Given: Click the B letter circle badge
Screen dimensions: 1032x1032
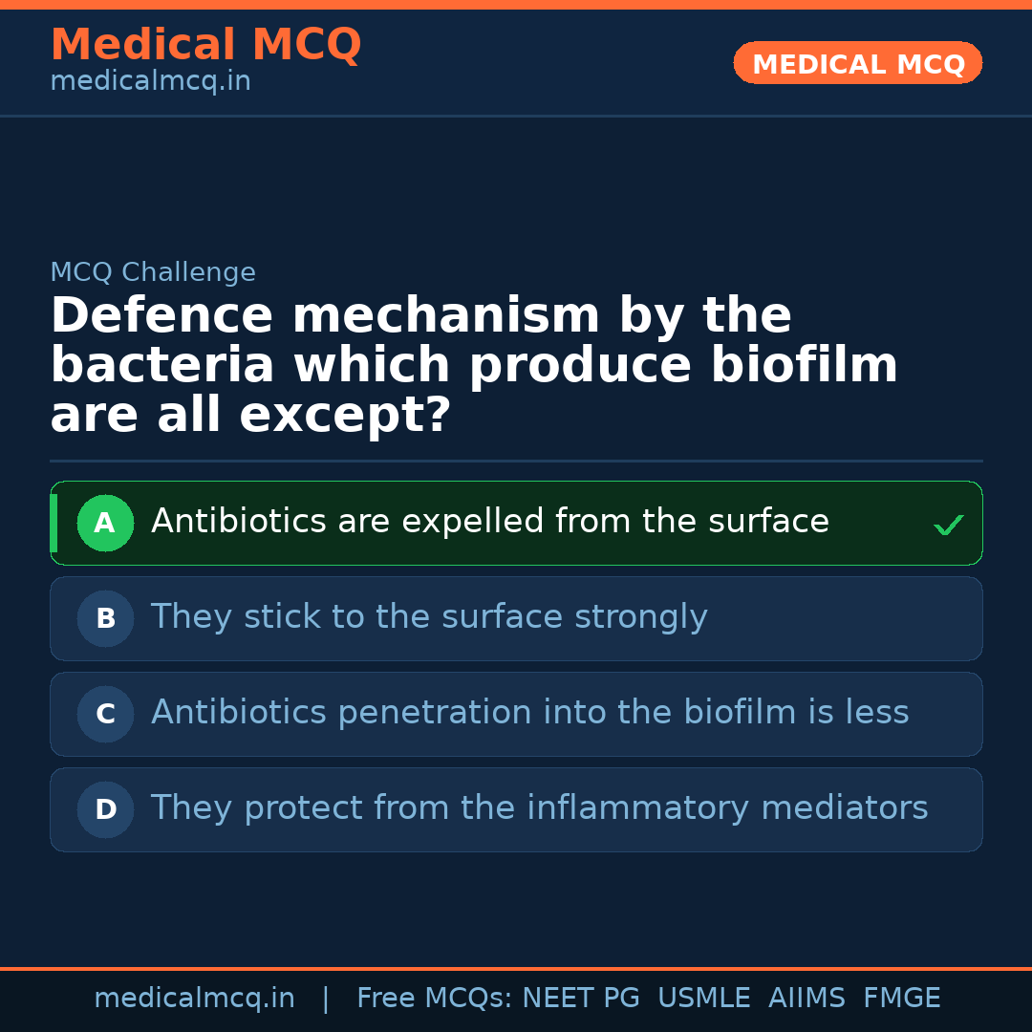Looking at the screenshot, I should tap(105, 618).
